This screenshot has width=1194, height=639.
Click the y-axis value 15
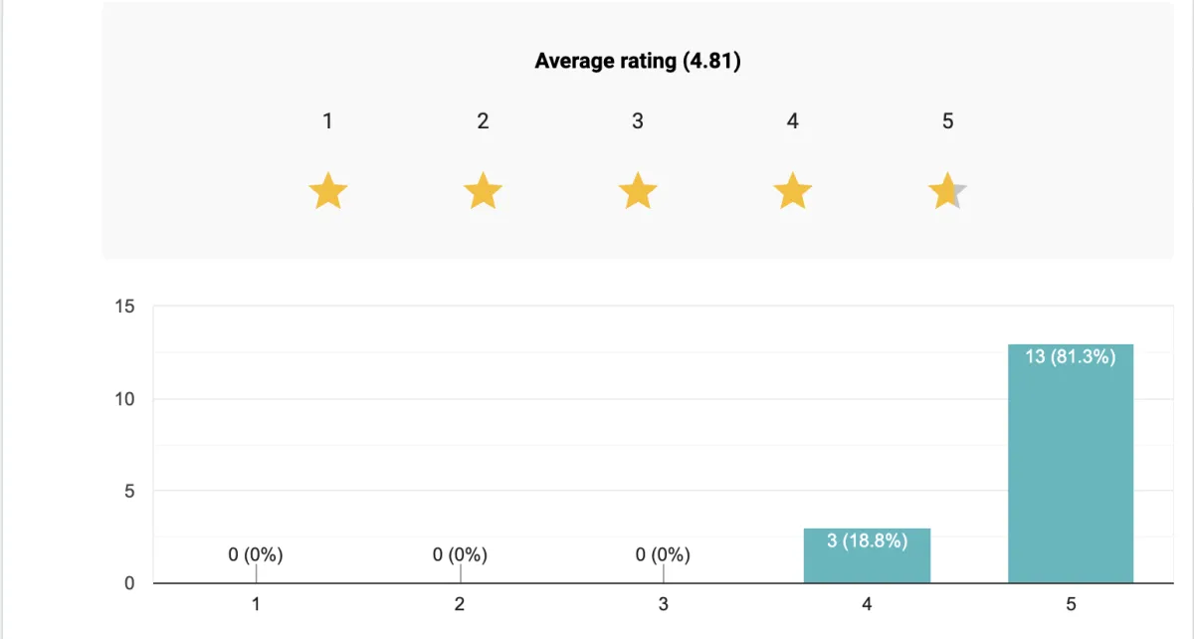tap(124, 307)
